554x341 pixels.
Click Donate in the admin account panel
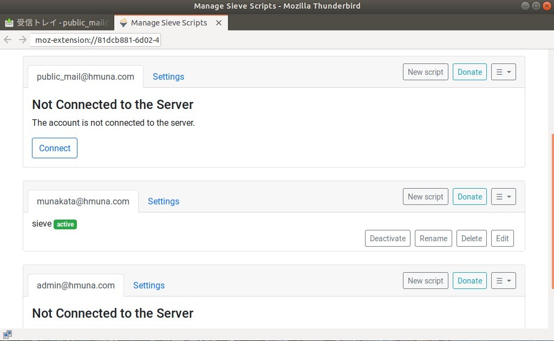point(470,281)
